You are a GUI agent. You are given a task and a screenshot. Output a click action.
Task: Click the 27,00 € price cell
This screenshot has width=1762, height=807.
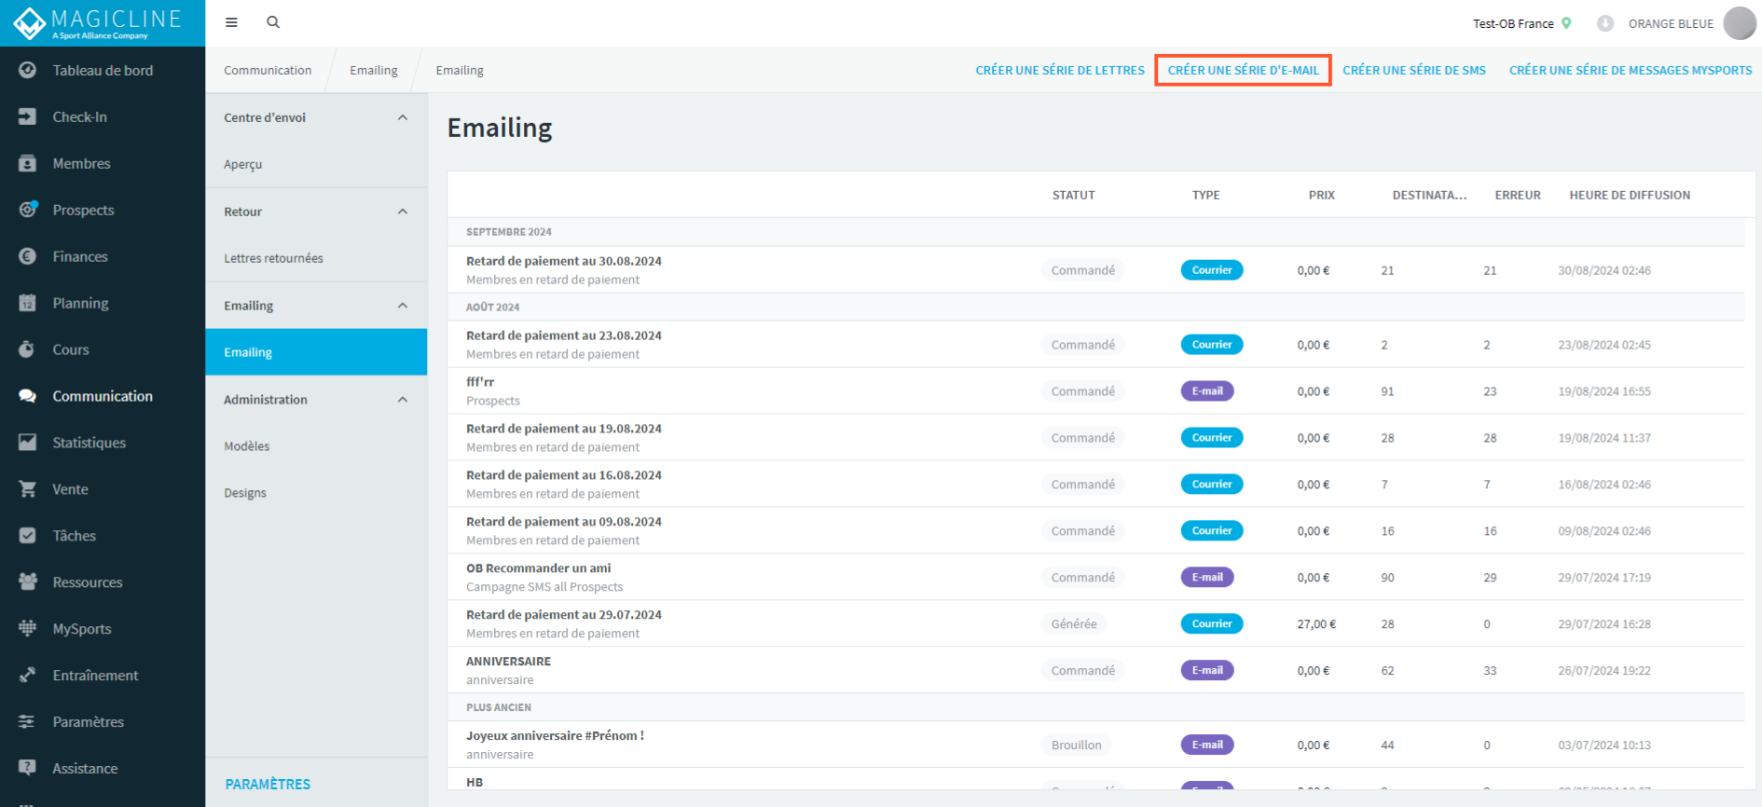point(1316,624)
